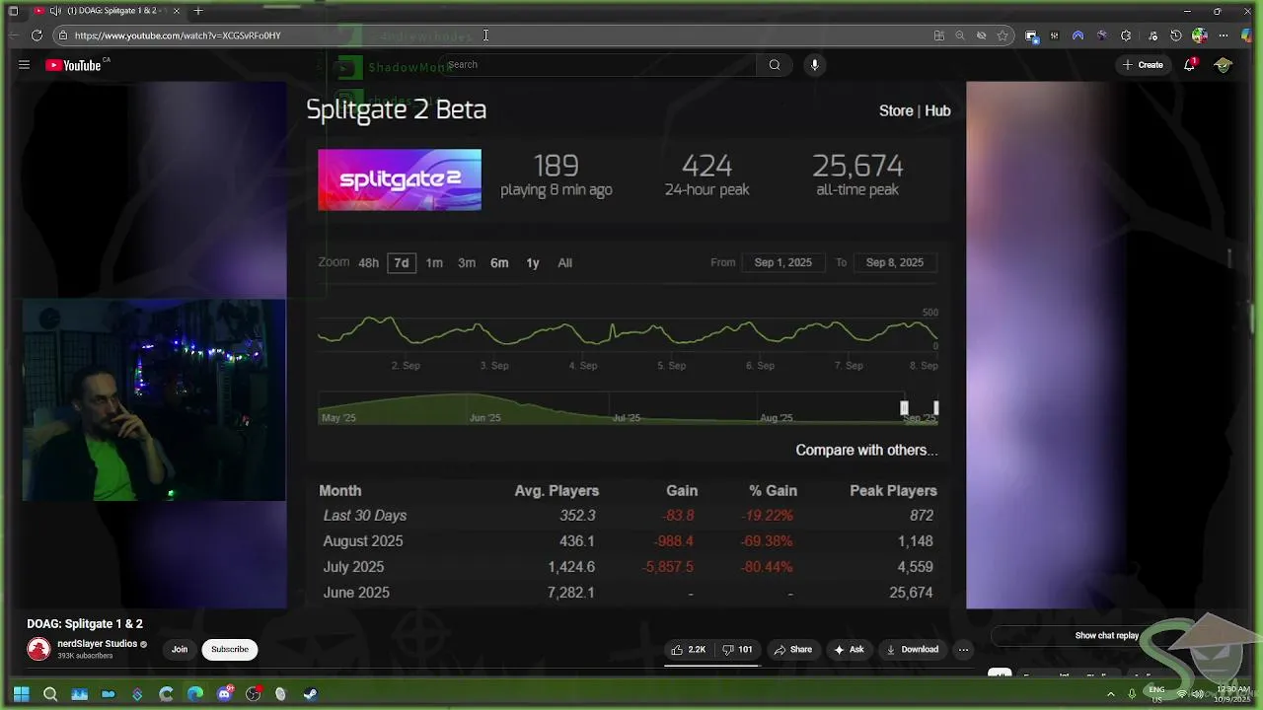The width and height of the screenshot is (1263, 710).
Task: Open more actions ellipsis below video
Action: pyautogui.click(x=963, y=650)
